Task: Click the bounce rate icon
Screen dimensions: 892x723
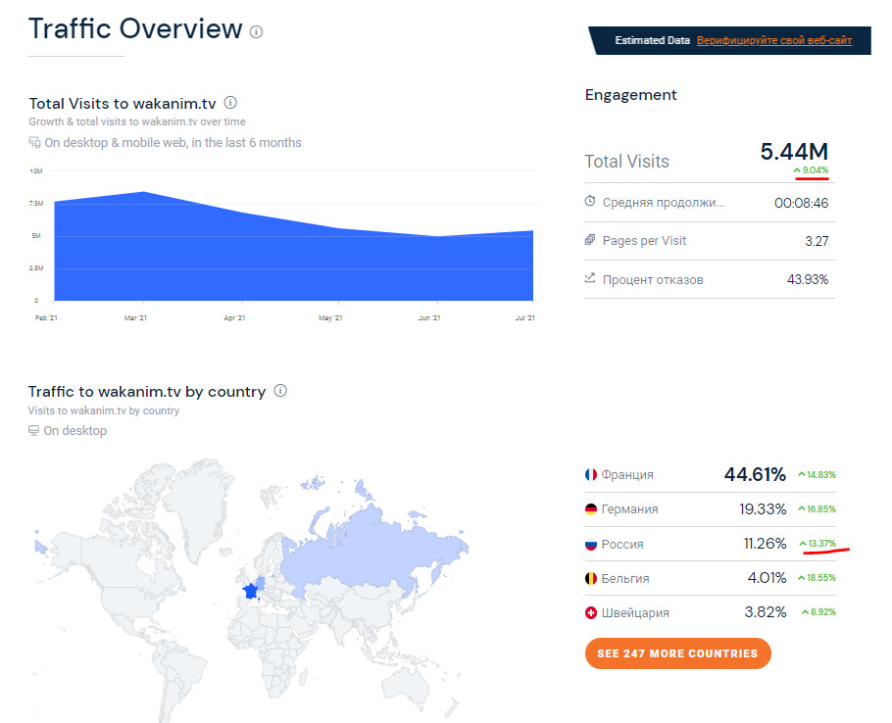Action: pyautogui.click(x=590, y=278)
